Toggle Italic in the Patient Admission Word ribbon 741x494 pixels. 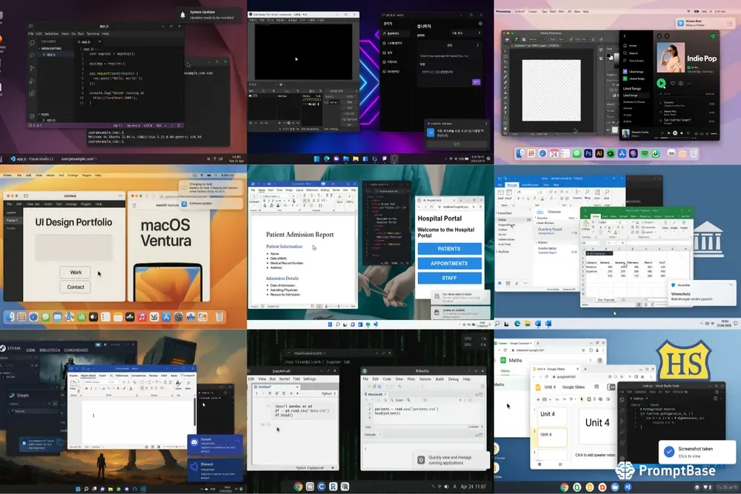(x=268, y=201)
